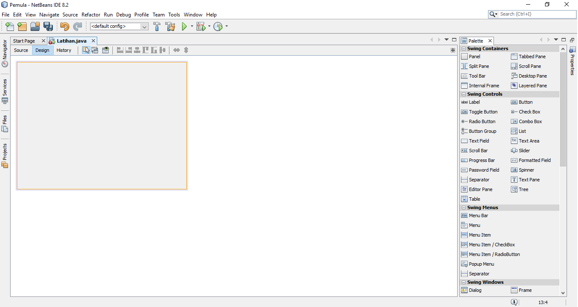Screen dimensions: 578x307
Task: Switch to Connection Mode in the form designer
Action: [x=95, y=50]
